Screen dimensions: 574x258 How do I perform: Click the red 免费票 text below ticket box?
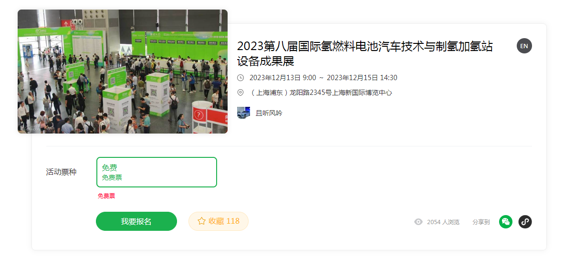[106, 196]
